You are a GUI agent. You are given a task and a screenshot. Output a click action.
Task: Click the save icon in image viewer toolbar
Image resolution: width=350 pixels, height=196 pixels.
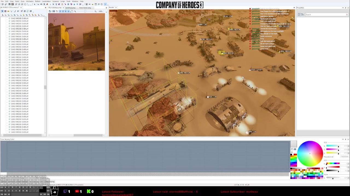[54, 11]
